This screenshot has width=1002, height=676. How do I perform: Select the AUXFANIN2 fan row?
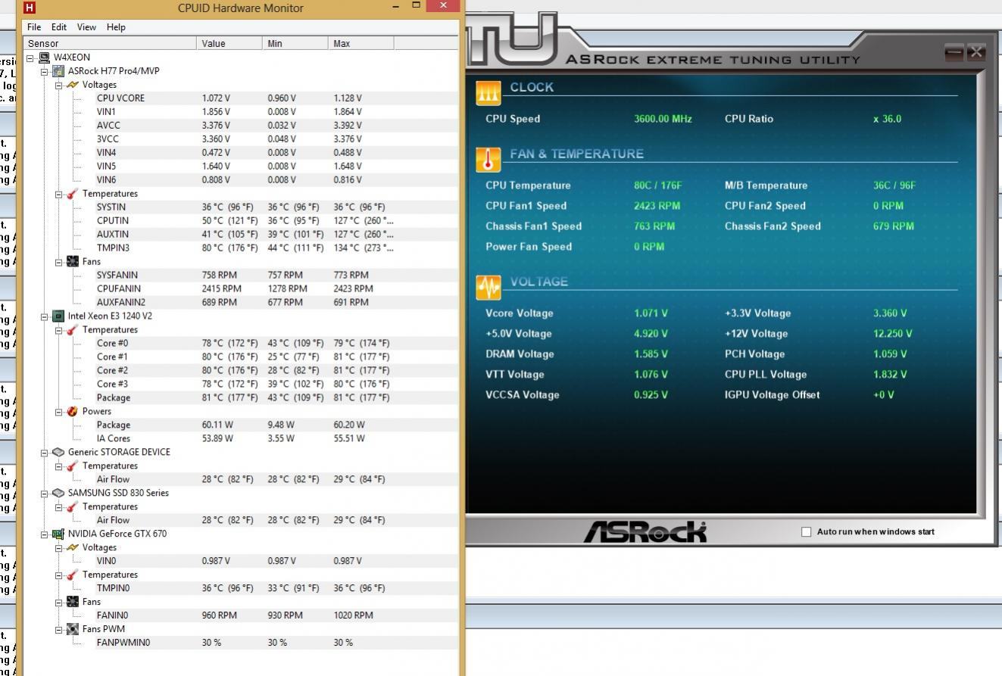pyautogui.click(x=241, y=302)
